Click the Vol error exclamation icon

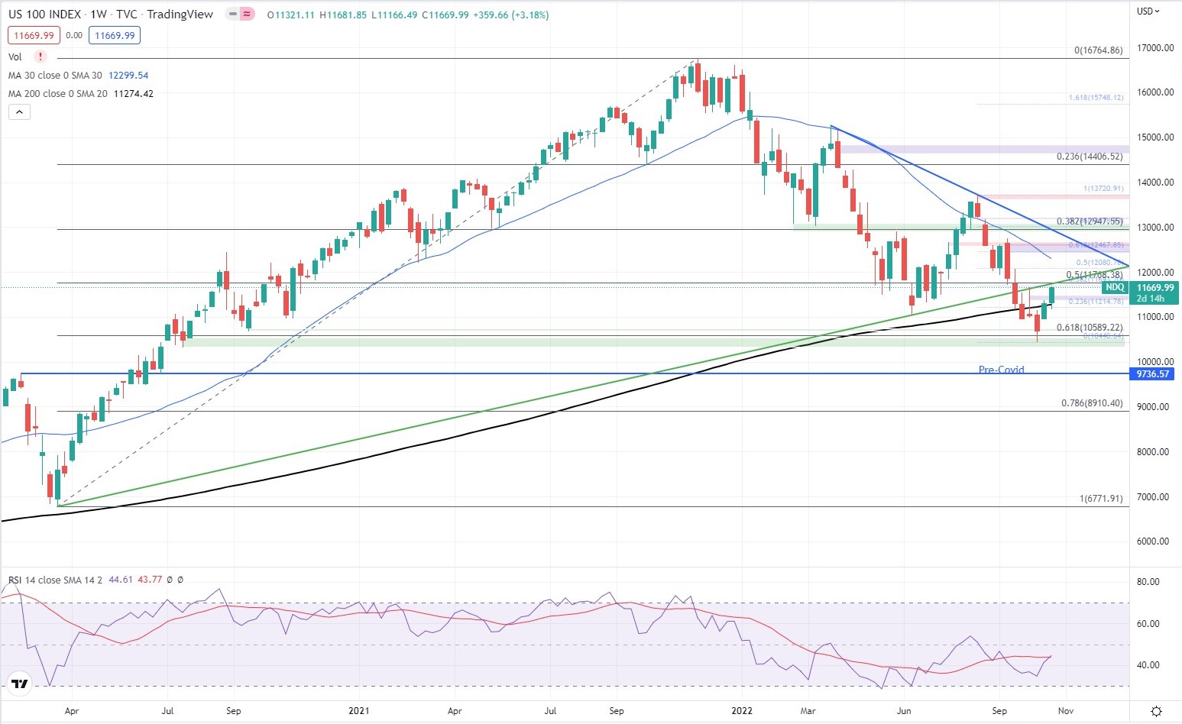coord(40,57)
